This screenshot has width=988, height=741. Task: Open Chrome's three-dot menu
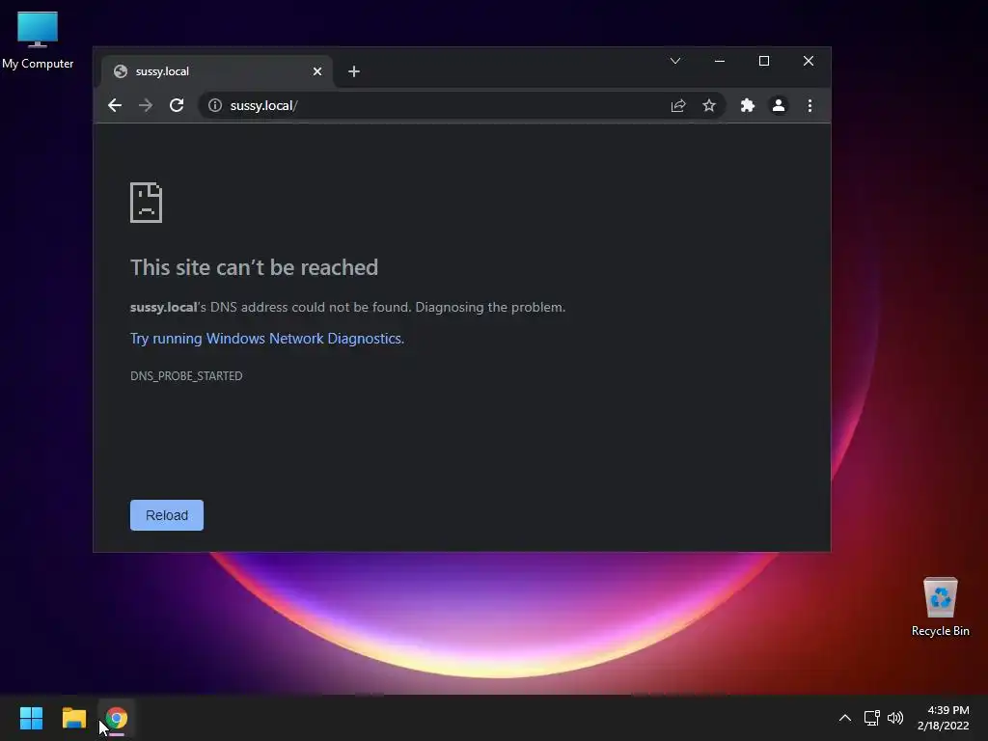click(x=810, y=105)
